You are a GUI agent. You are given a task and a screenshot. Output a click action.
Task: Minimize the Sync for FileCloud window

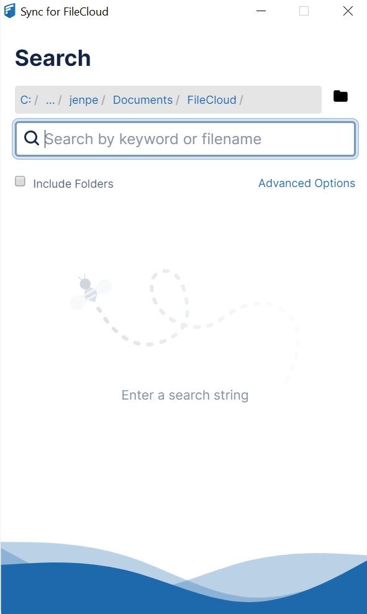[261, 11]
